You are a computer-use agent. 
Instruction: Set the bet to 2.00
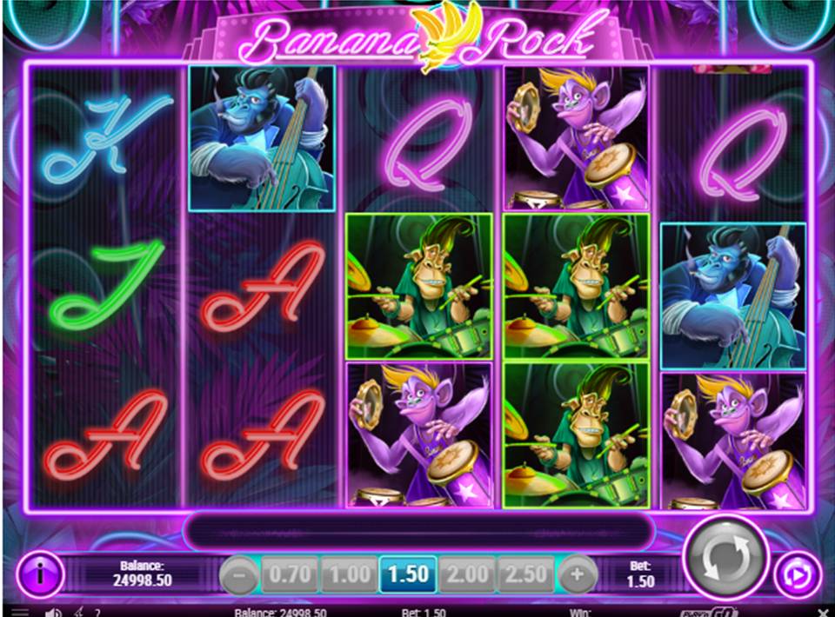468,574
